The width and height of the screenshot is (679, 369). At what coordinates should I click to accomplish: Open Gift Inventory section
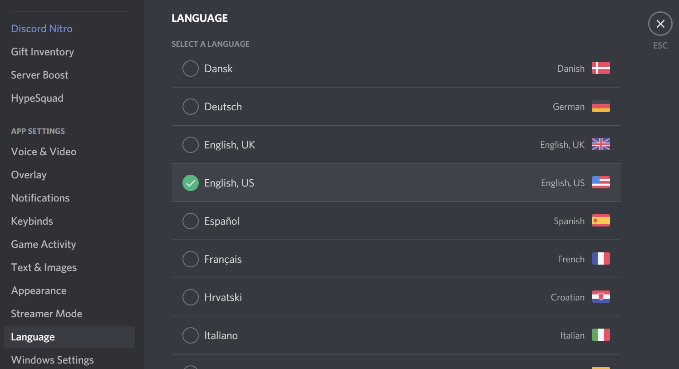[42, 52]
